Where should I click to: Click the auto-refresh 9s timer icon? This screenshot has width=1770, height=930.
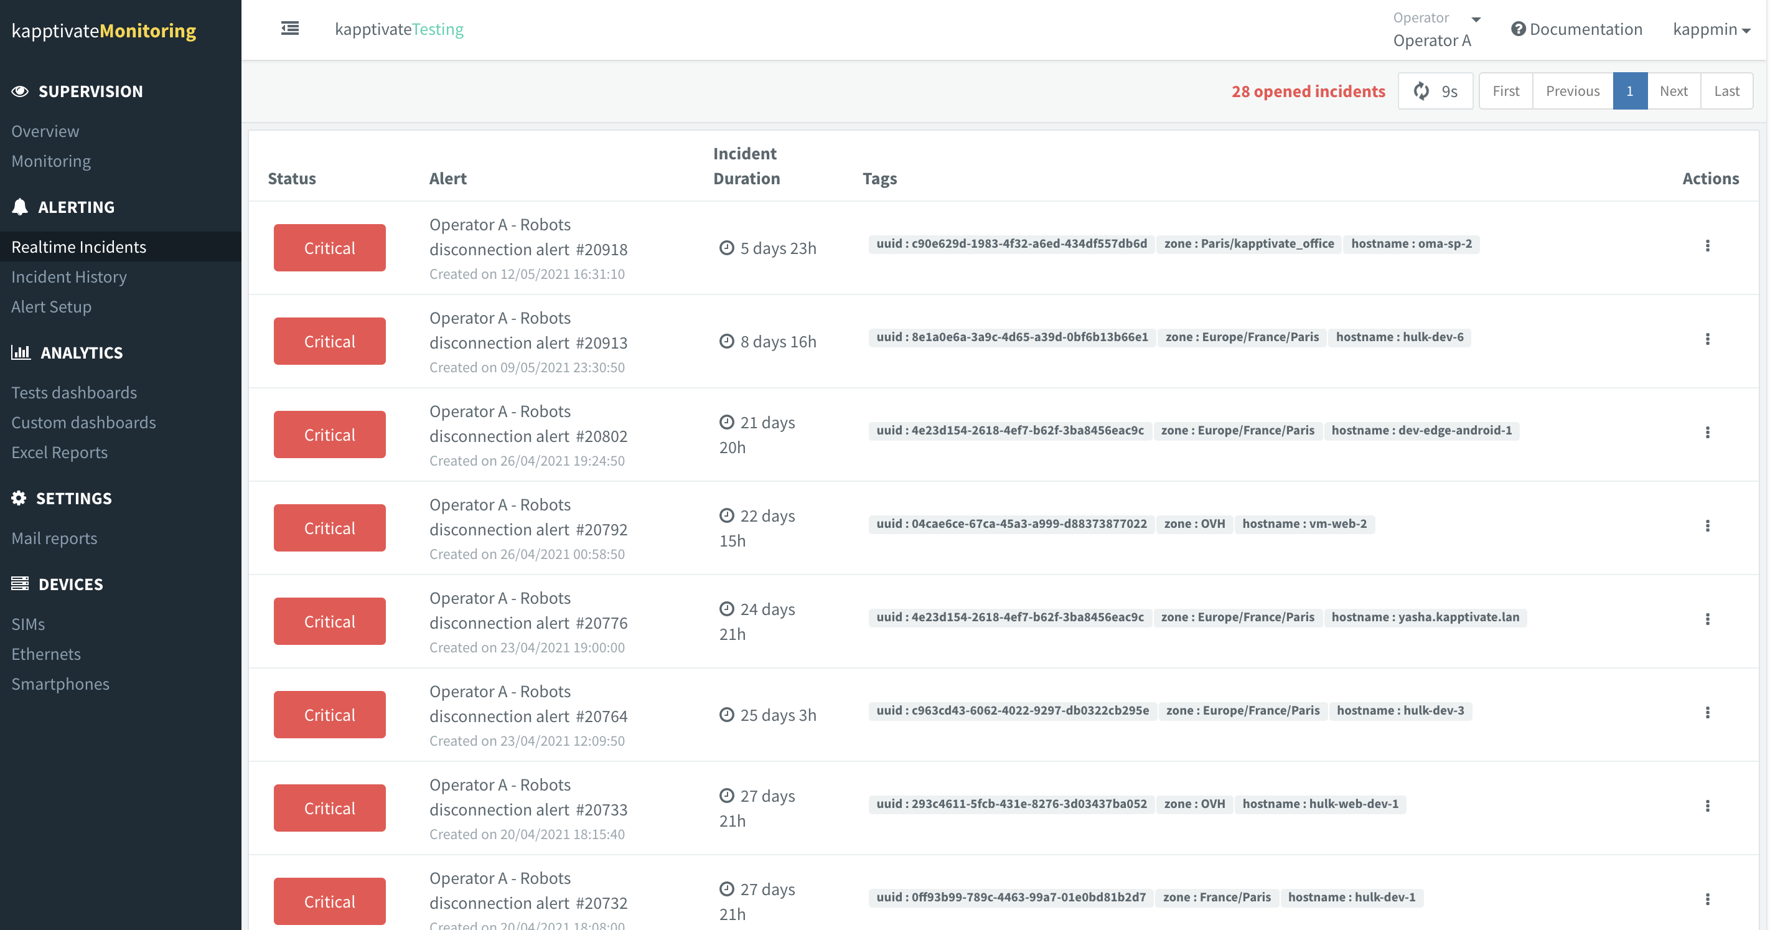tap(1421, 91)
